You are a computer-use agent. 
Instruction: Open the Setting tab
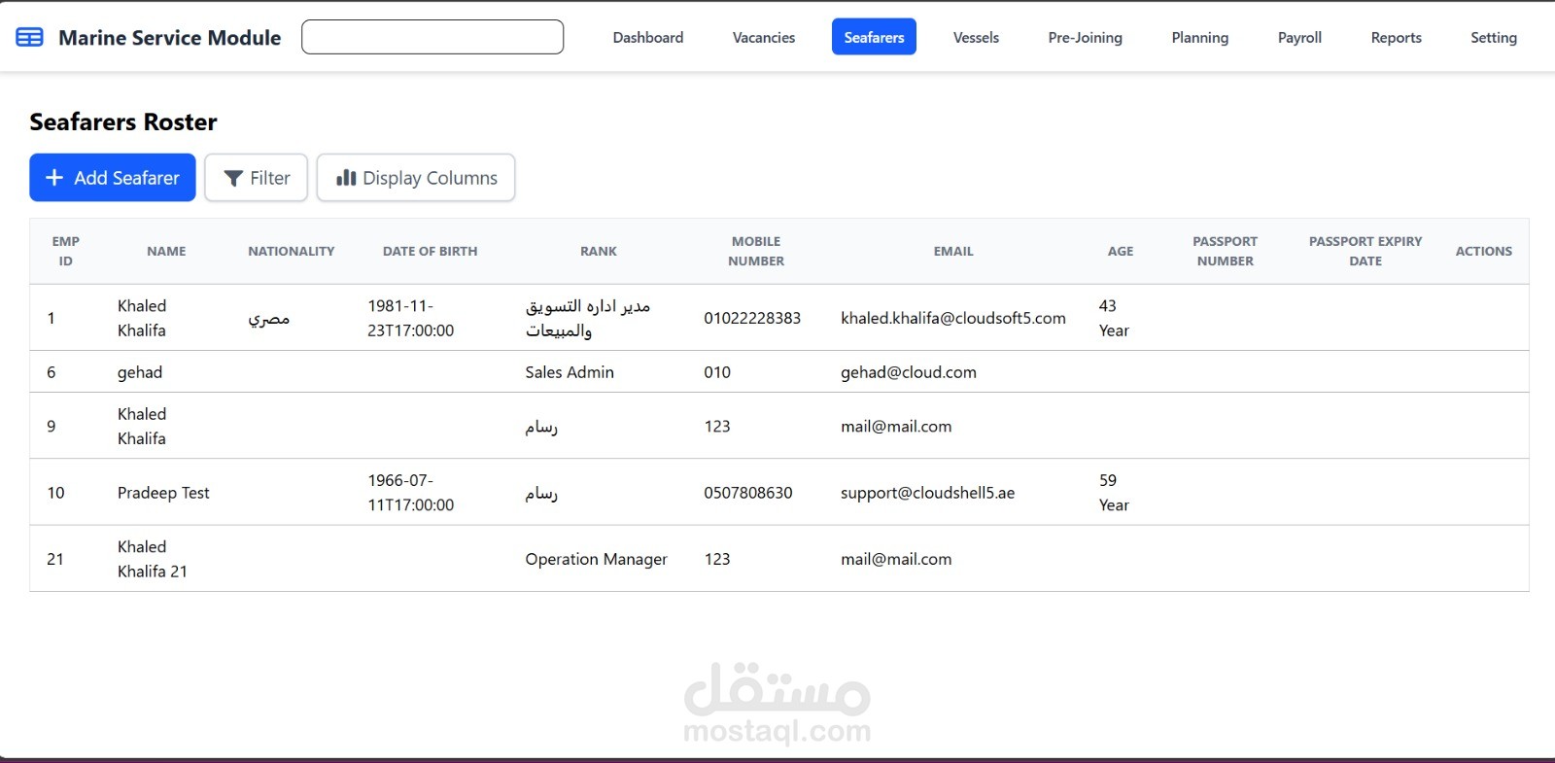click(1493, 37)
